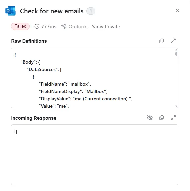Click the scroll down arrow in Raw Definitions
This screenshot has height=191, width=190.
pyautogui.click(x=176, y=106)
